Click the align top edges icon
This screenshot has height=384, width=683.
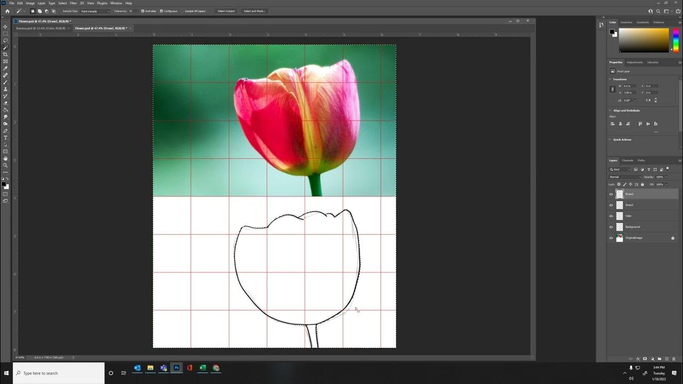point(640,124)
